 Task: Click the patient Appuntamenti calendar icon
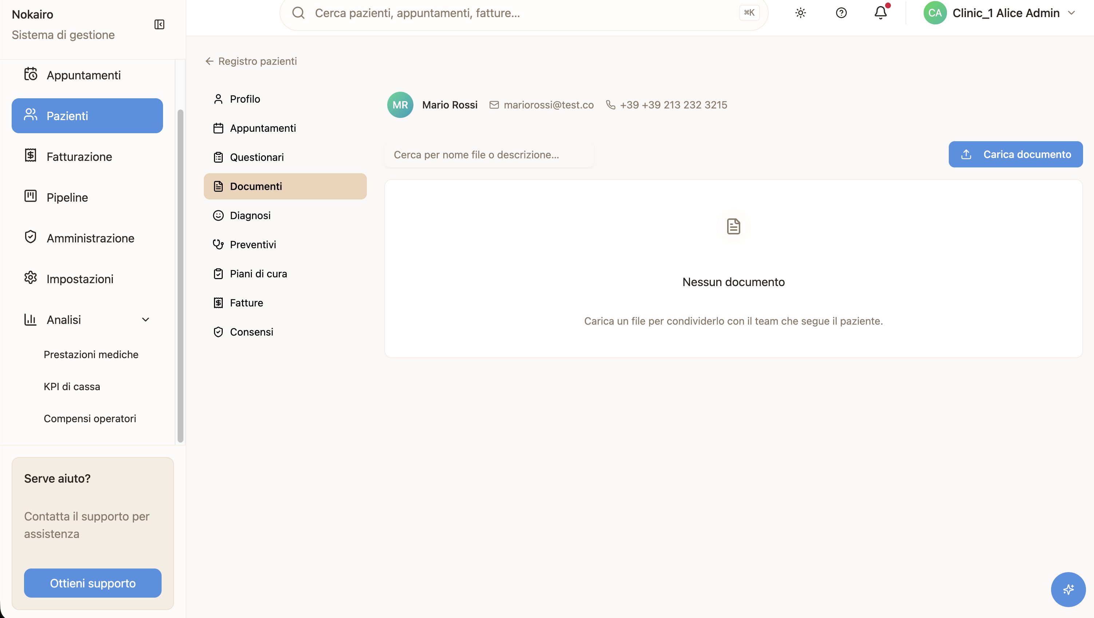tap(218, 128)
